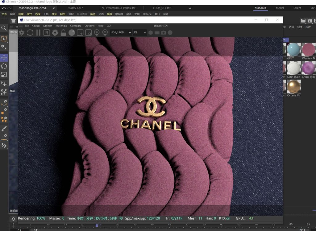Toggle the M material picker pin icon
Viewport: 316px width, 231px height.
(x=105, y=33)
